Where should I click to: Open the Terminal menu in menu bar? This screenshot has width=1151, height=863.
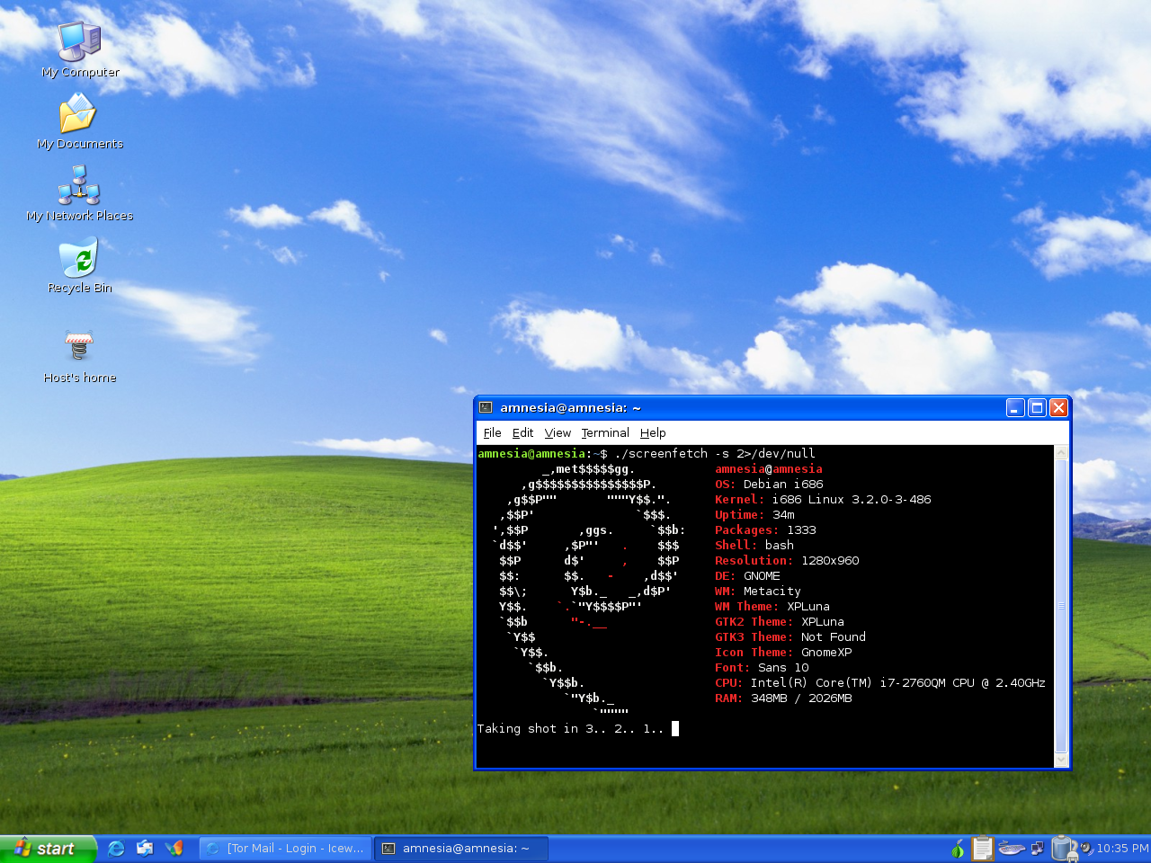(x=605, y=432)
